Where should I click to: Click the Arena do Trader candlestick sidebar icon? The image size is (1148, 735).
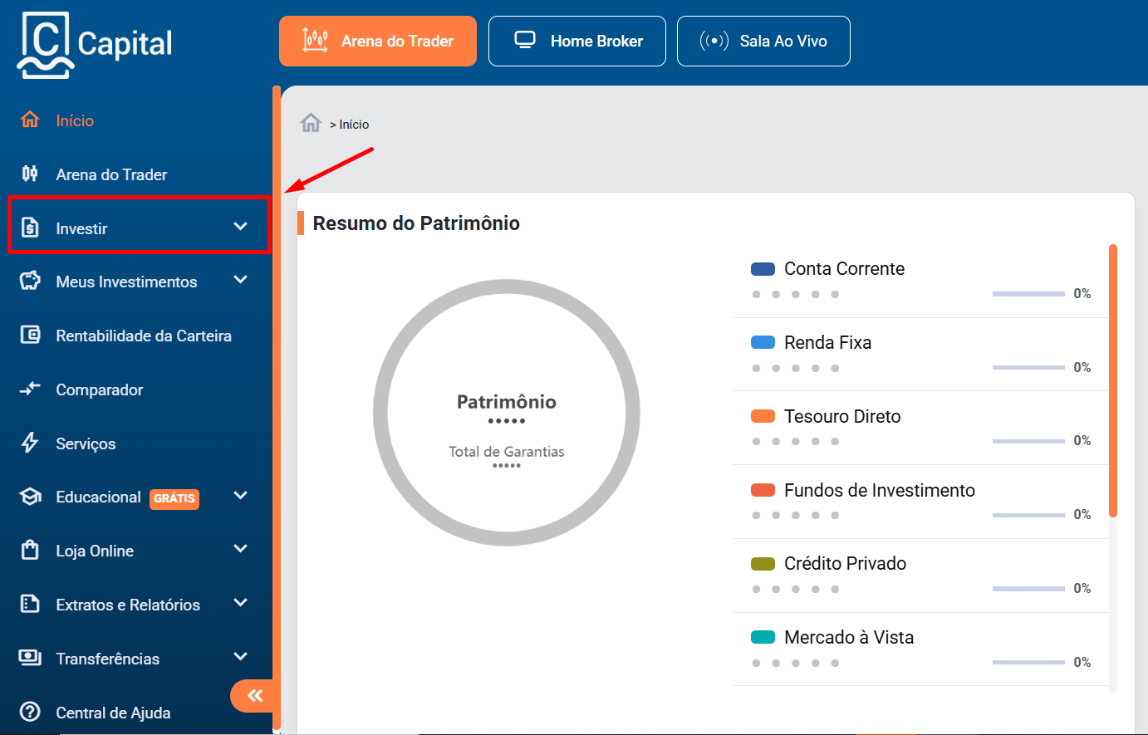tap(30, 174)
